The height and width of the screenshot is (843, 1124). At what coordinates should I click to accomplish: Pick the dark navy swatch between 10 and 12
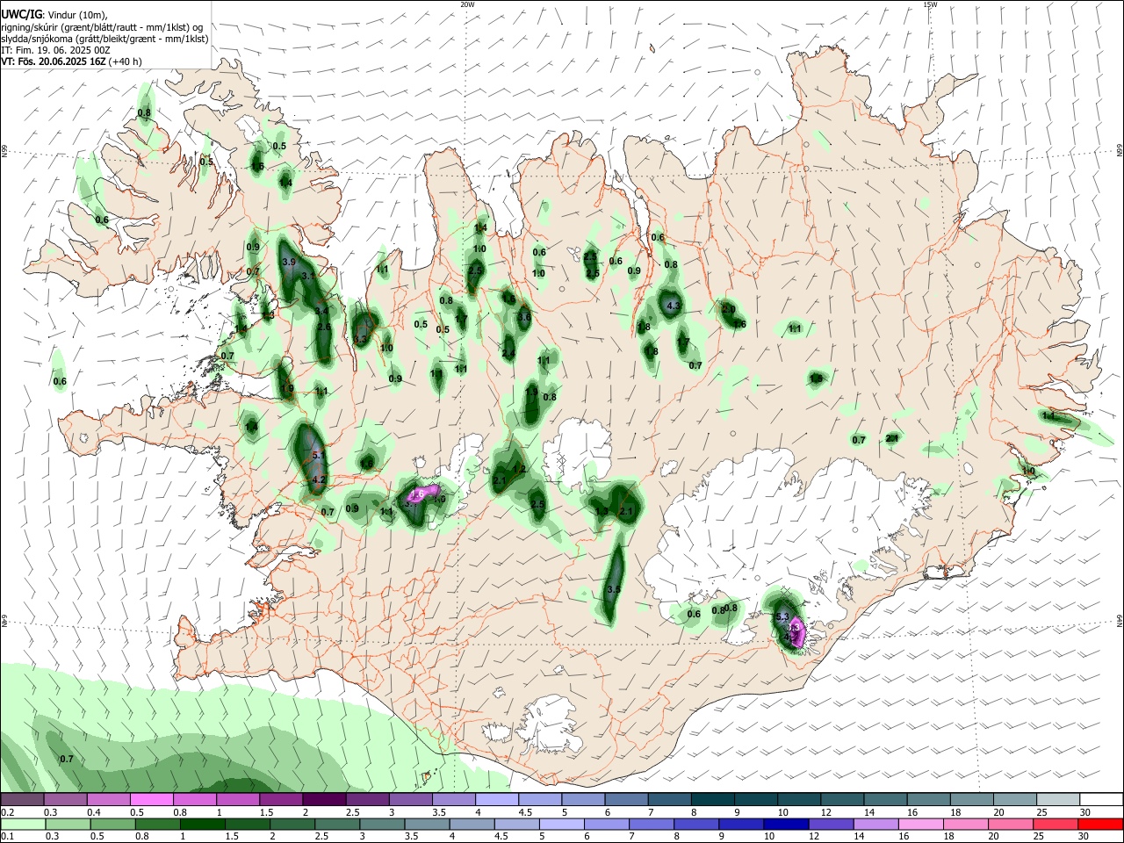coord(786,824)
